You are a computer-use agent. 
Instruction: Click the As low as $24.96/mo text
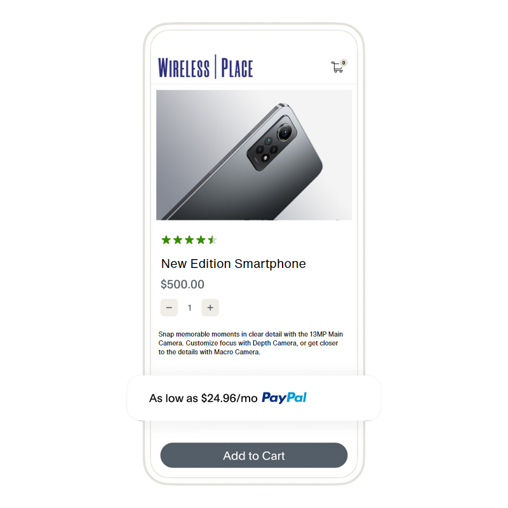click(x=203, y=398)
